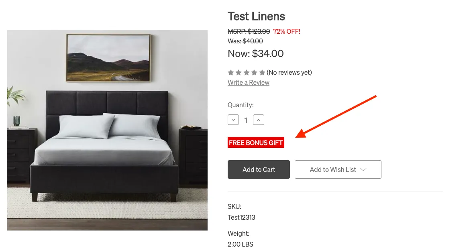The width and height of the screenshot is (475, 251).
Task: Click the 72% OFF discount label
Action: tap(287, 31)
